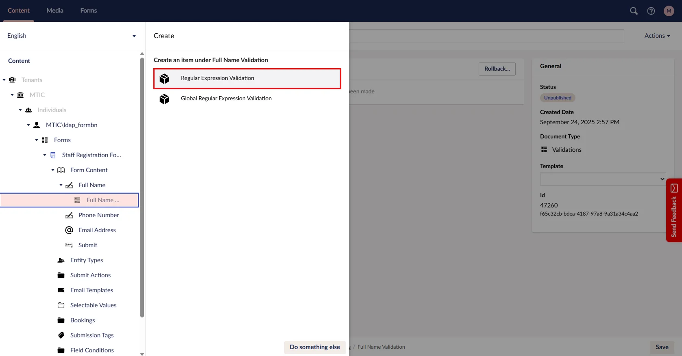This screenshot has width=682, height=356.
Task: Open the Template dropdown
Action: [603, 179]
